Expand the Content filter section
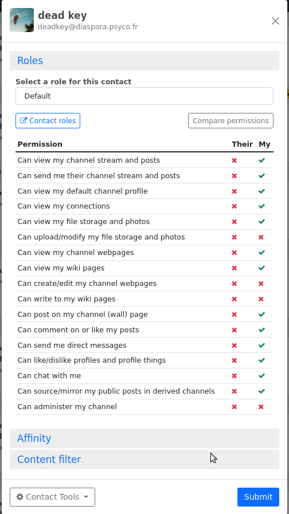Image resolution: width=289 pixels, height=514 pixels. click(x=144, y=459)
